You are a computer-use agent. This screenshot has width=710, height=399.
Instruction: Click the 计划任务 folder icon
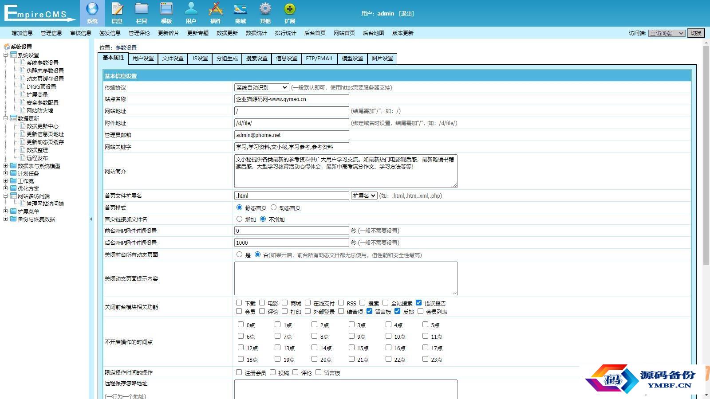13,173
